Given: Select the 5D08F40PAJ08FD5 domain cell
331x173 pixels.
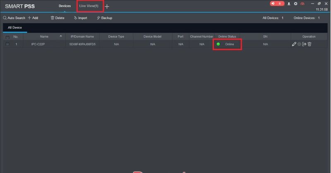Looking at the screenshot, I should click(x=82, y=44).
